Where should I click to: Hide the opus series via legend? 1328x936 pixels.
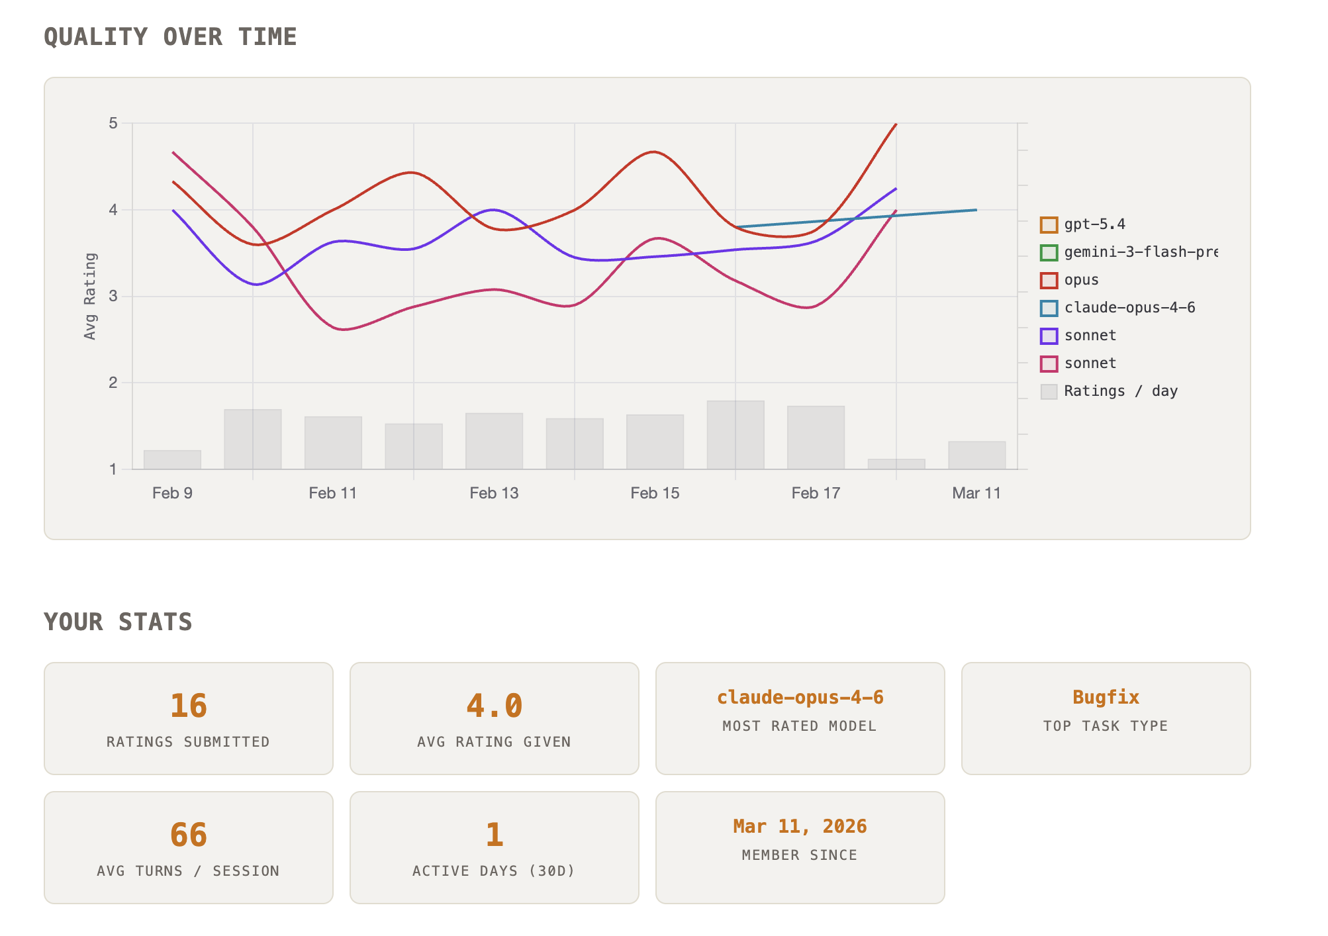coord(1049,281)
